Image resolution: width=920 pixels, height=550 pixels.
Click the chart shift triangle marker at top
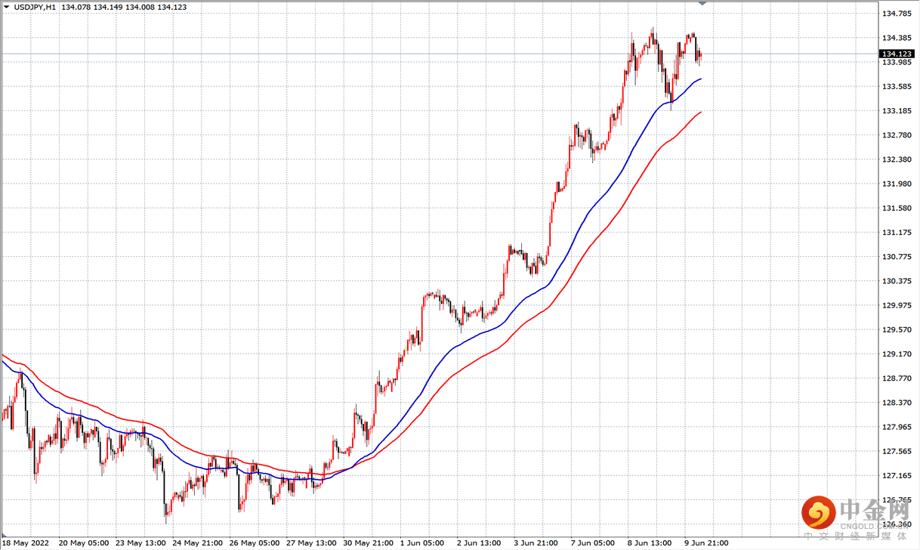[x=704, y=4]
